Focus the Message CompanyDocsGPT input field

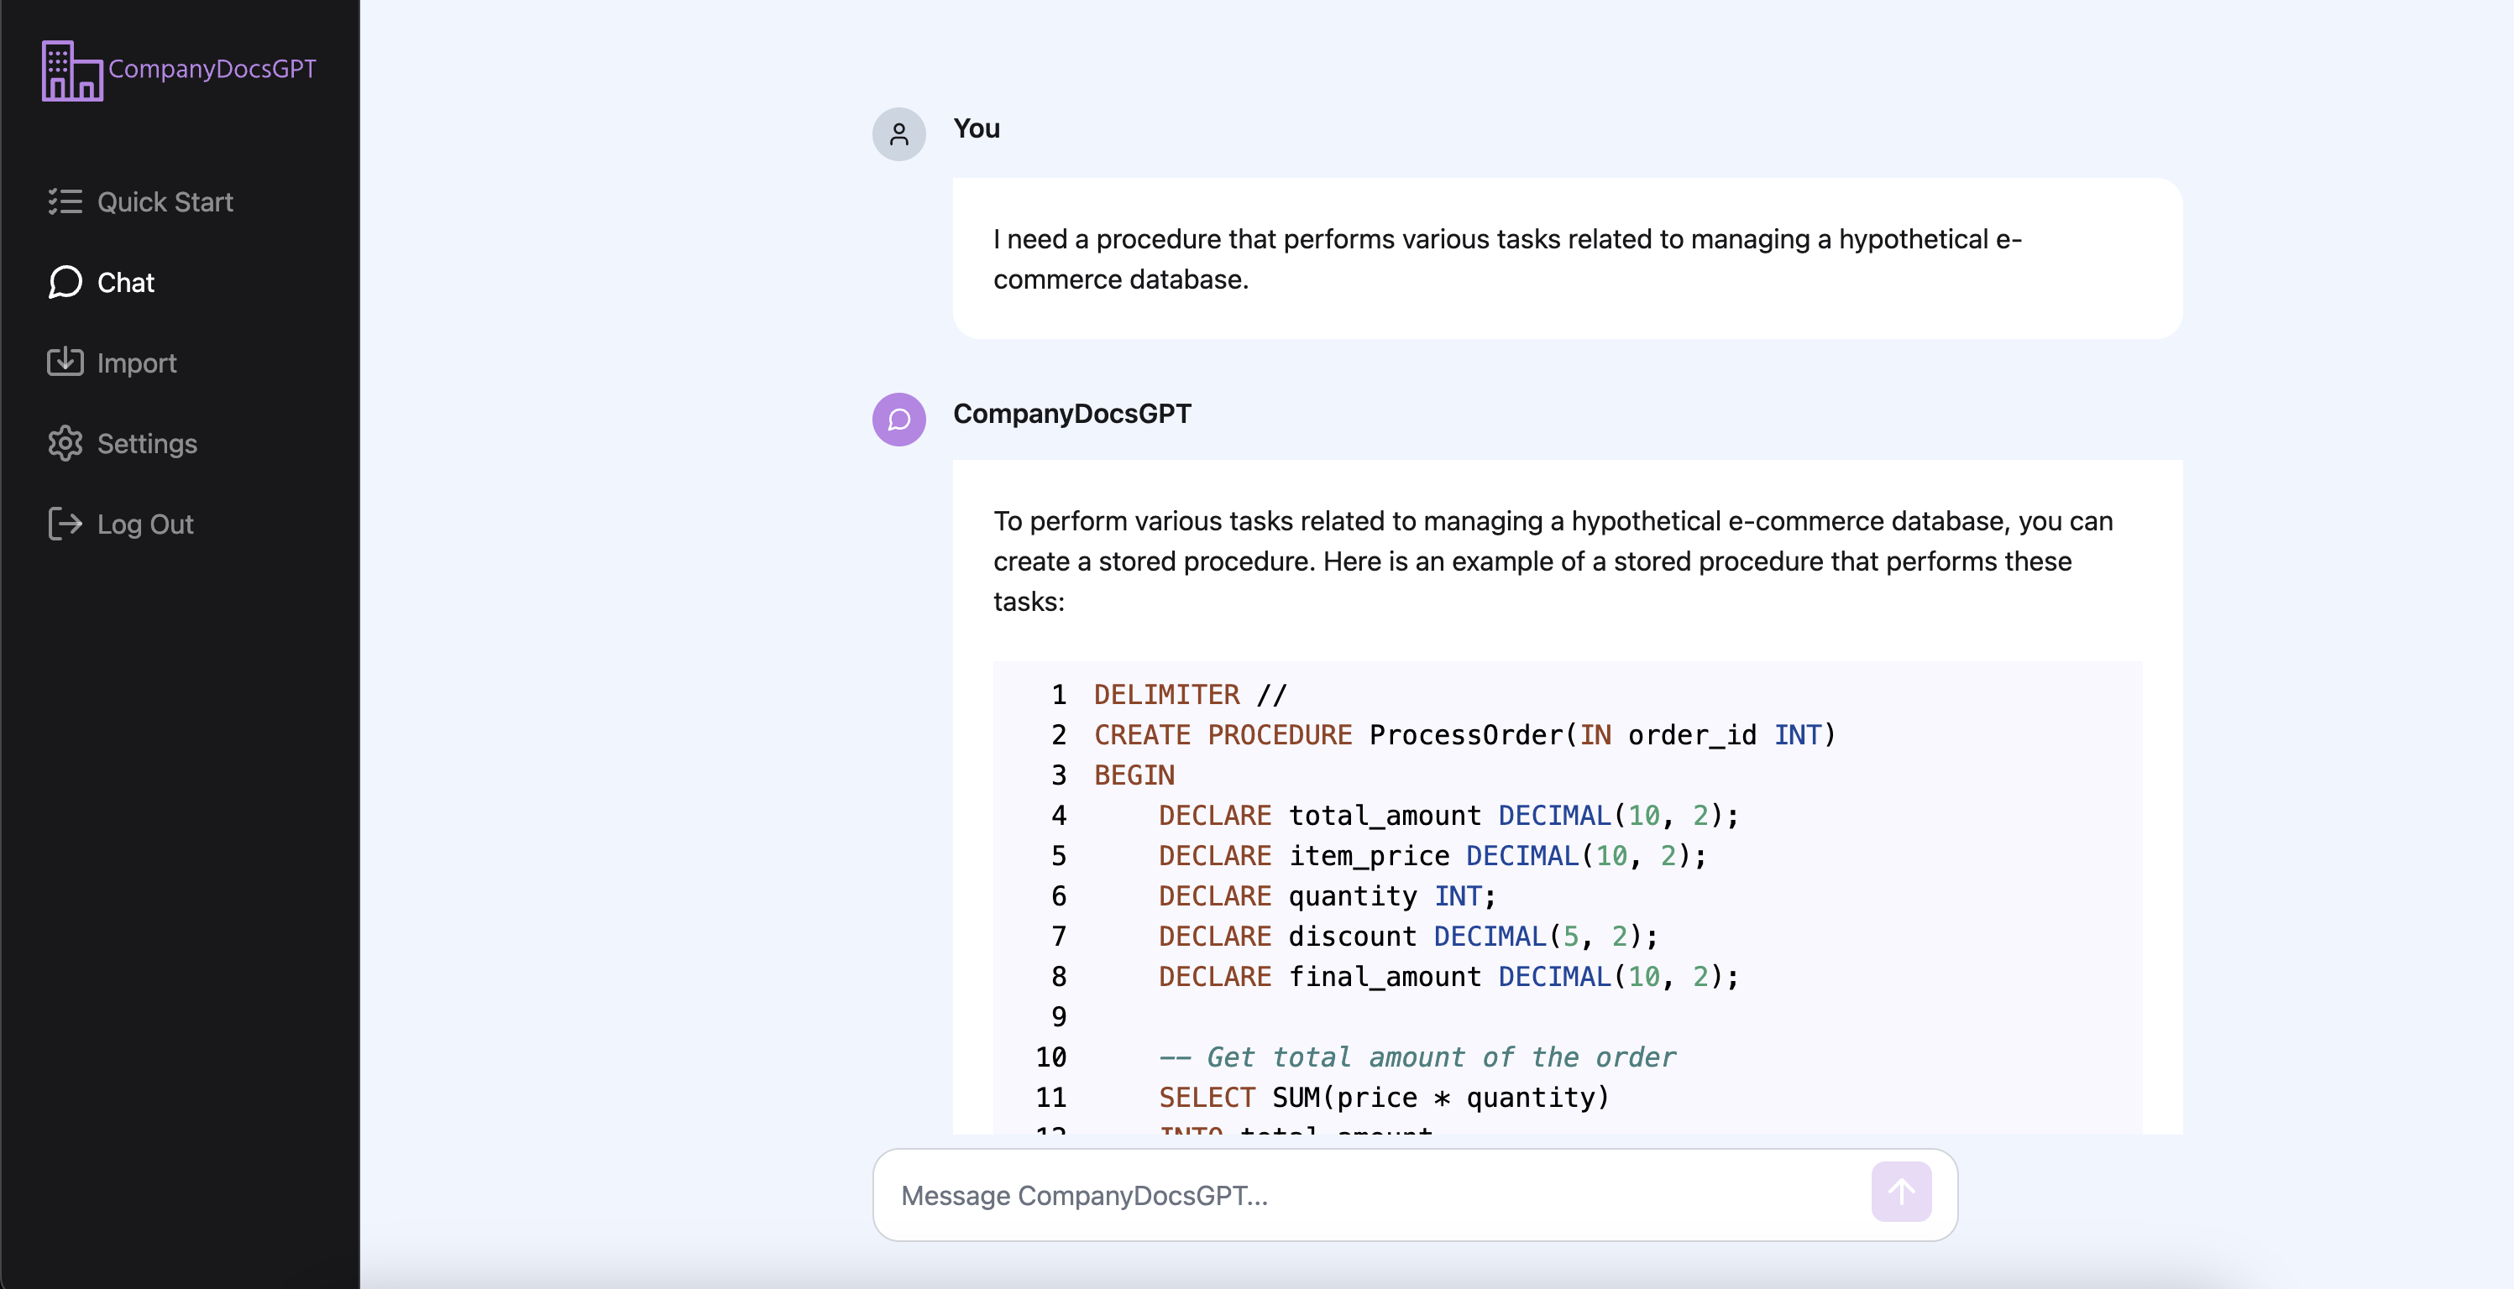pos(1366,1195)
